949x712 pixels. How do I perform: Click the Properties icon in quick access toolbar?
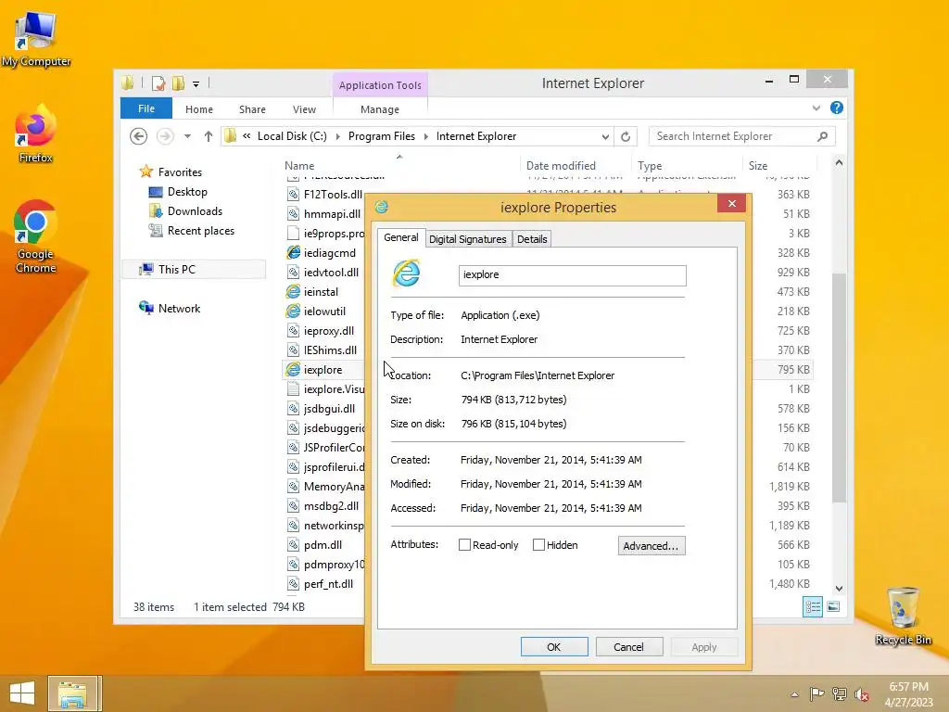(158, 83)
